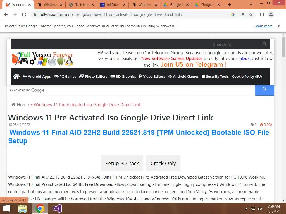Focus the Enhanced by Google search box

129,90
